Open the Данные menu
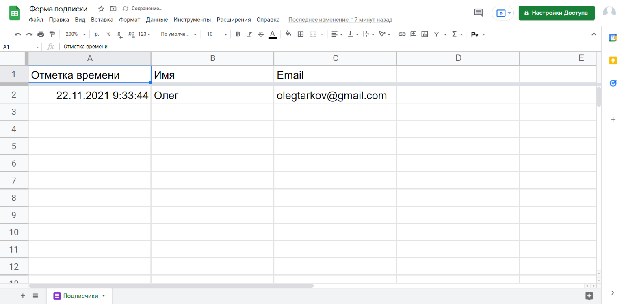Image resolution: width=624 pixels, height=304 pixels. (x=157, y=20)
